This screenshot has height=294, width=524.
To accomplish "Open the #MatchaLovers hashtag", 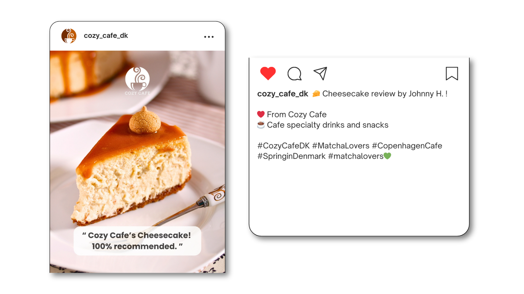I will pyautogui.click(x=341, y=146).
